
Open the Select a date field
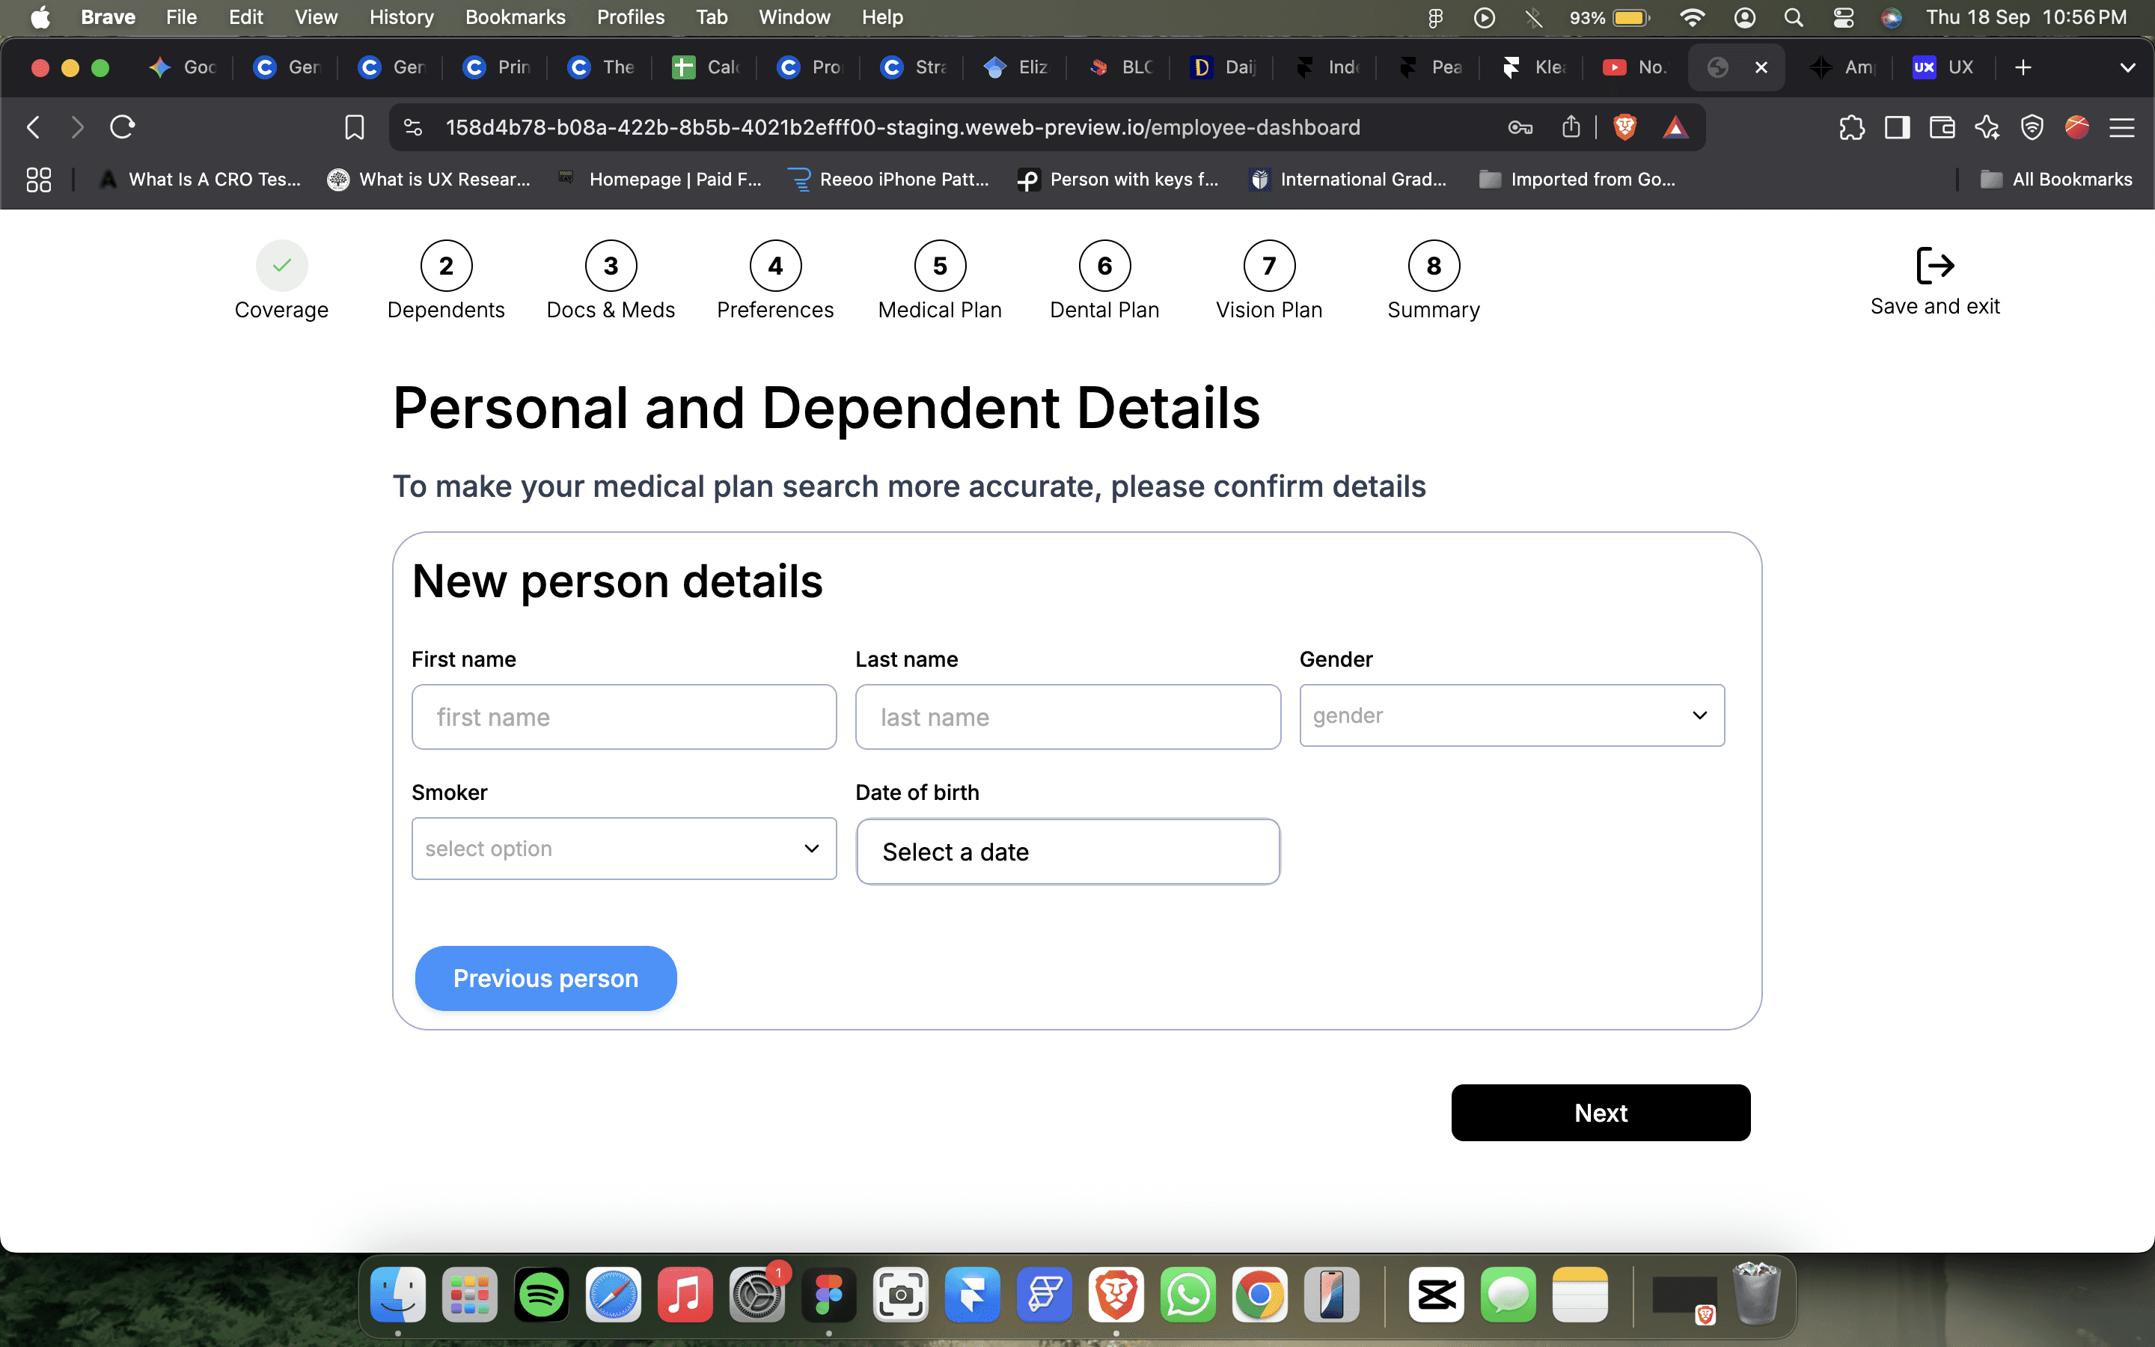(x=1068, y=852)
